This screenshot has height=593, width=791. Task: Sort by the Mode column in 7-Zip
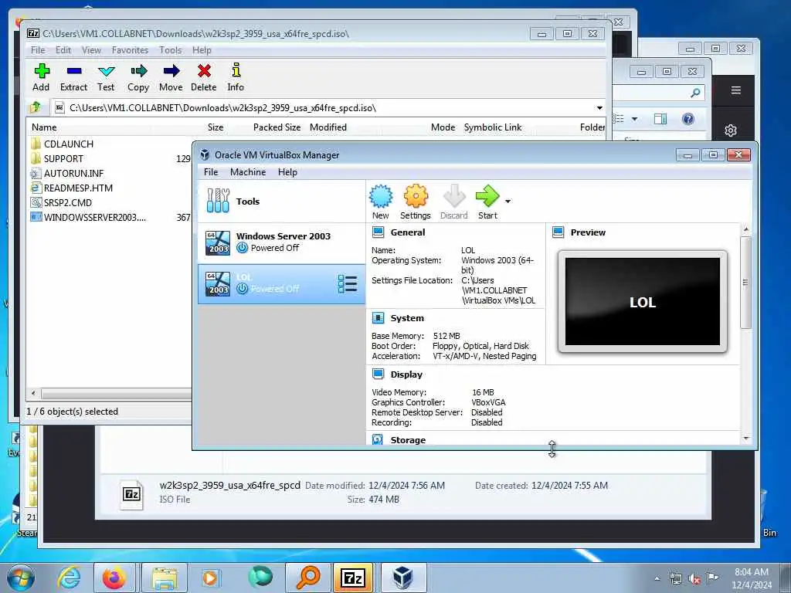pos(443,127)
